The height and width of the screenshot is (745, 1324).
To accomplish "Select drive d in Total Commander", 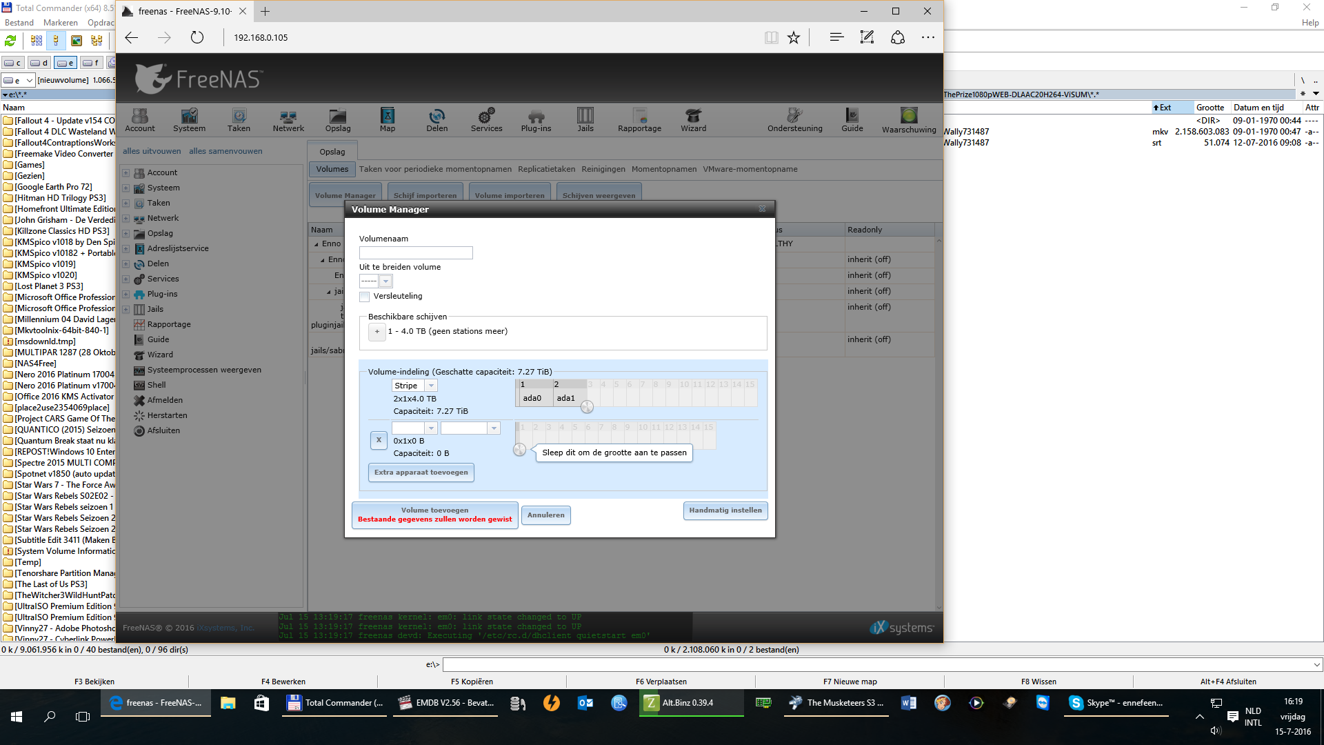I will pyautogui.click(x=39, y=63).
